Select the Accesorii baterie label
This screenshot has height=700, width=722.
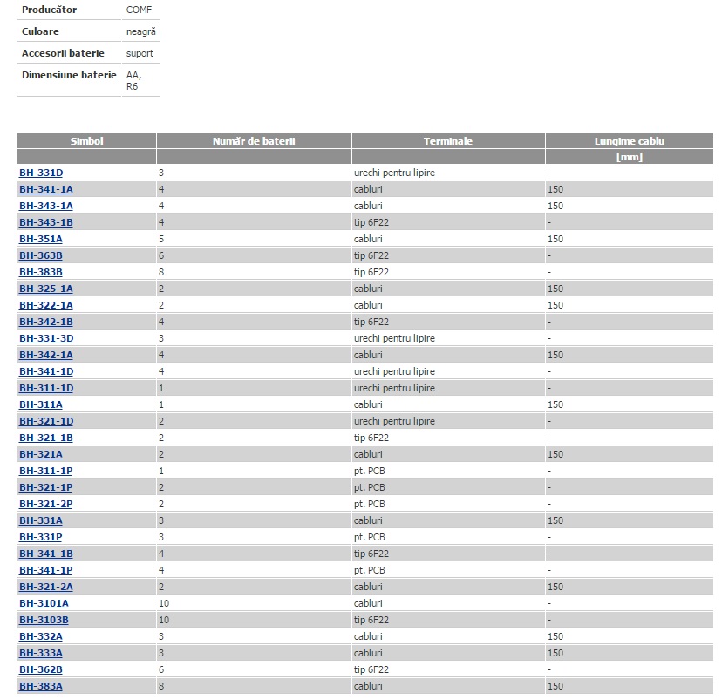point(63,53)
